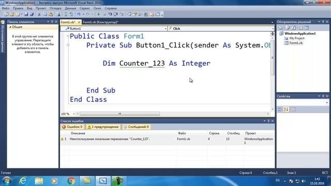Click the Cut scissors toolbar icon
Screen dimensions: 331x186
pos(39,14)
